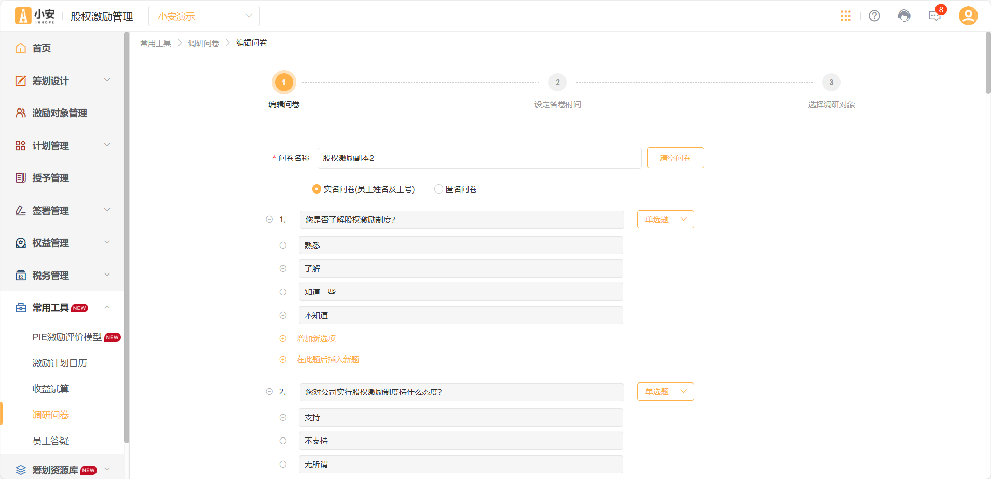The height and width of the screenshot is (479, 991).
Task: Open 激励计划日历 submenu item
Action: click(x=60, y=363)
